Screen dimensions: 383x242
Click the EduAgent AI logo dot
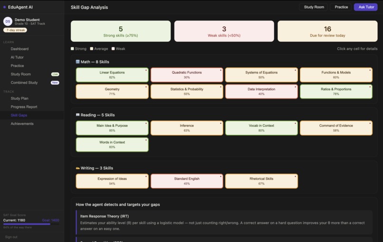pyautogui.click(x=4, y=7)
